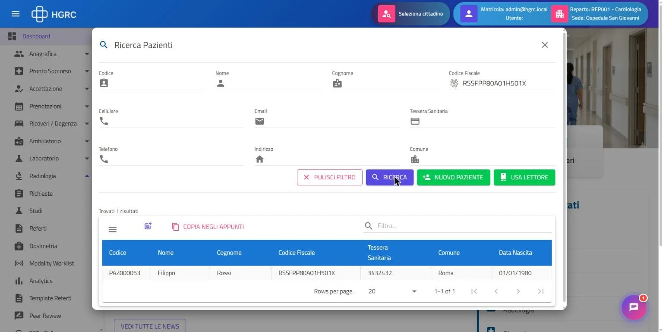663x332 pixels.
Task: Click the Peer Review sidebar icon
Action: [x=19, y=316]
